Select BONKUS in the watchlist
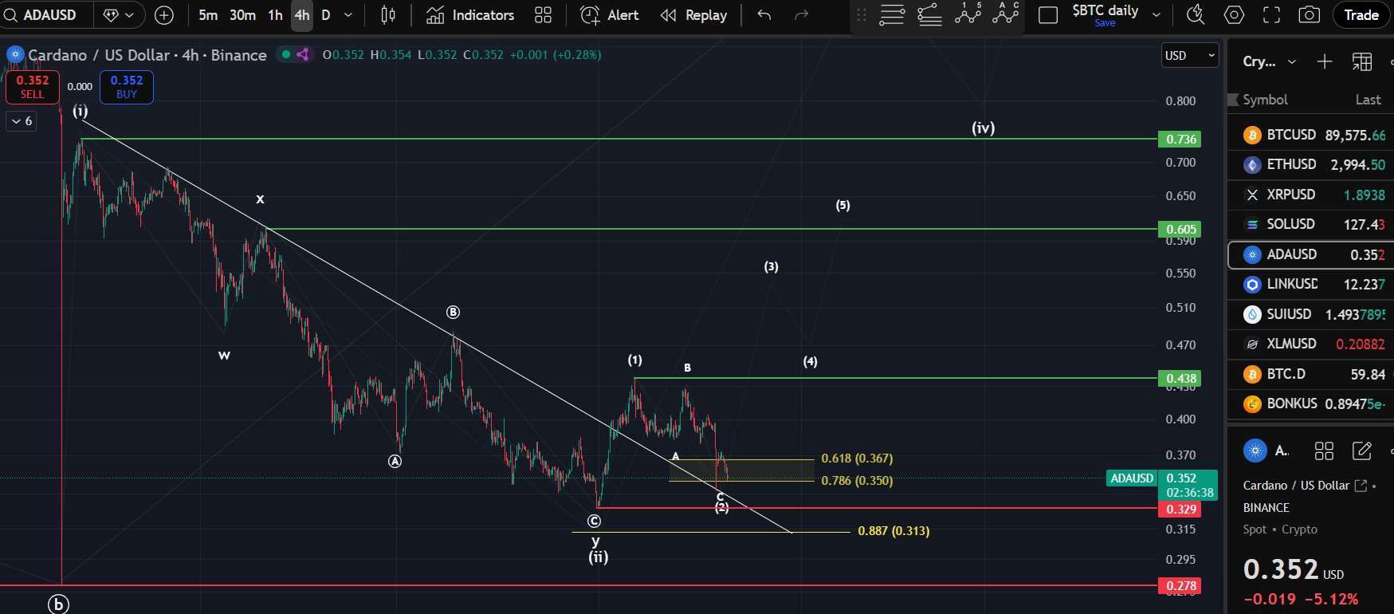Image resolution: width=1394 pixels, height=614 pixels. [1311, 403]
